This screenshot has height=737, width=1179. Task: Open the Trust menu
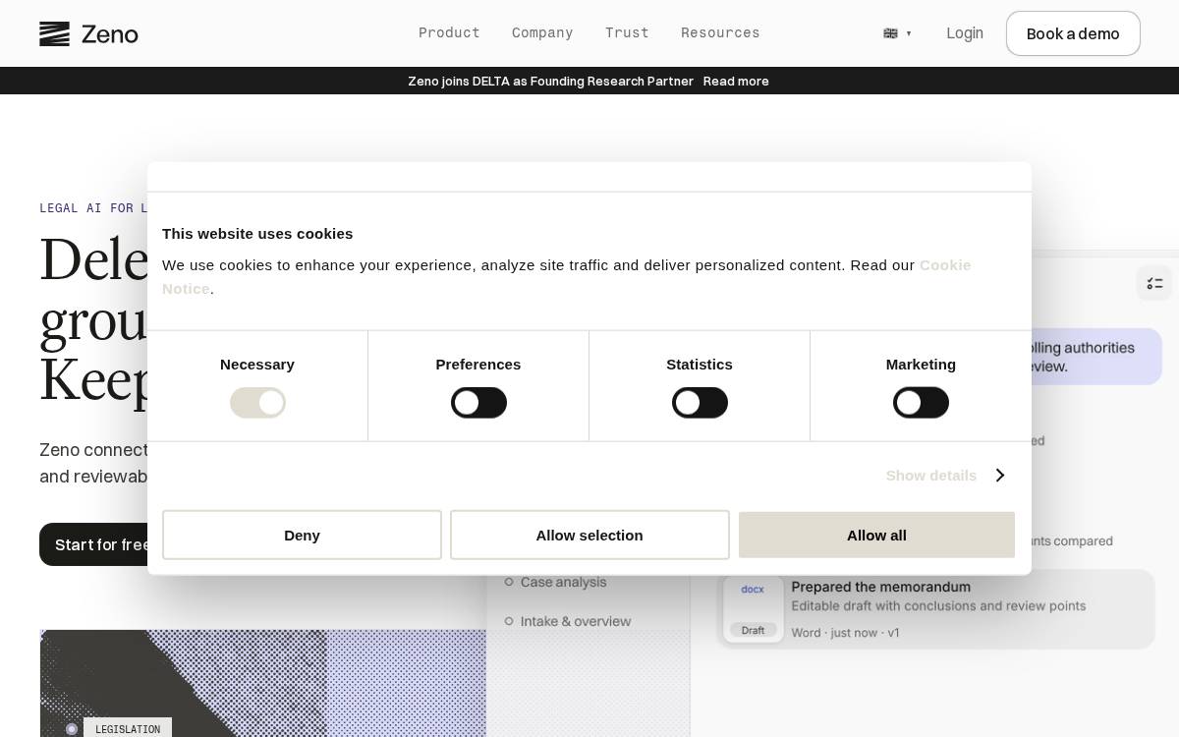627,33
